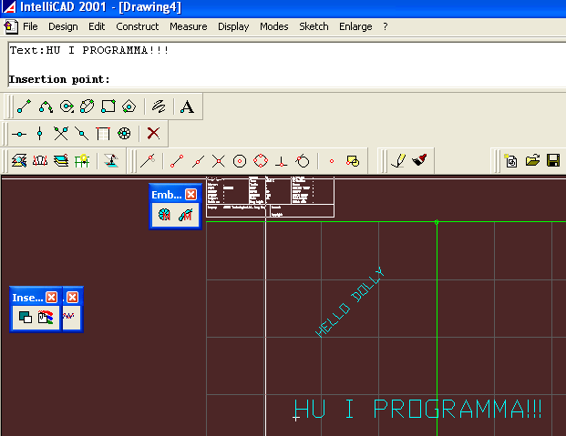This screenshot has height=436, width=566.
Task: Click the tangent snap icon
Action: tap(303, 161)
